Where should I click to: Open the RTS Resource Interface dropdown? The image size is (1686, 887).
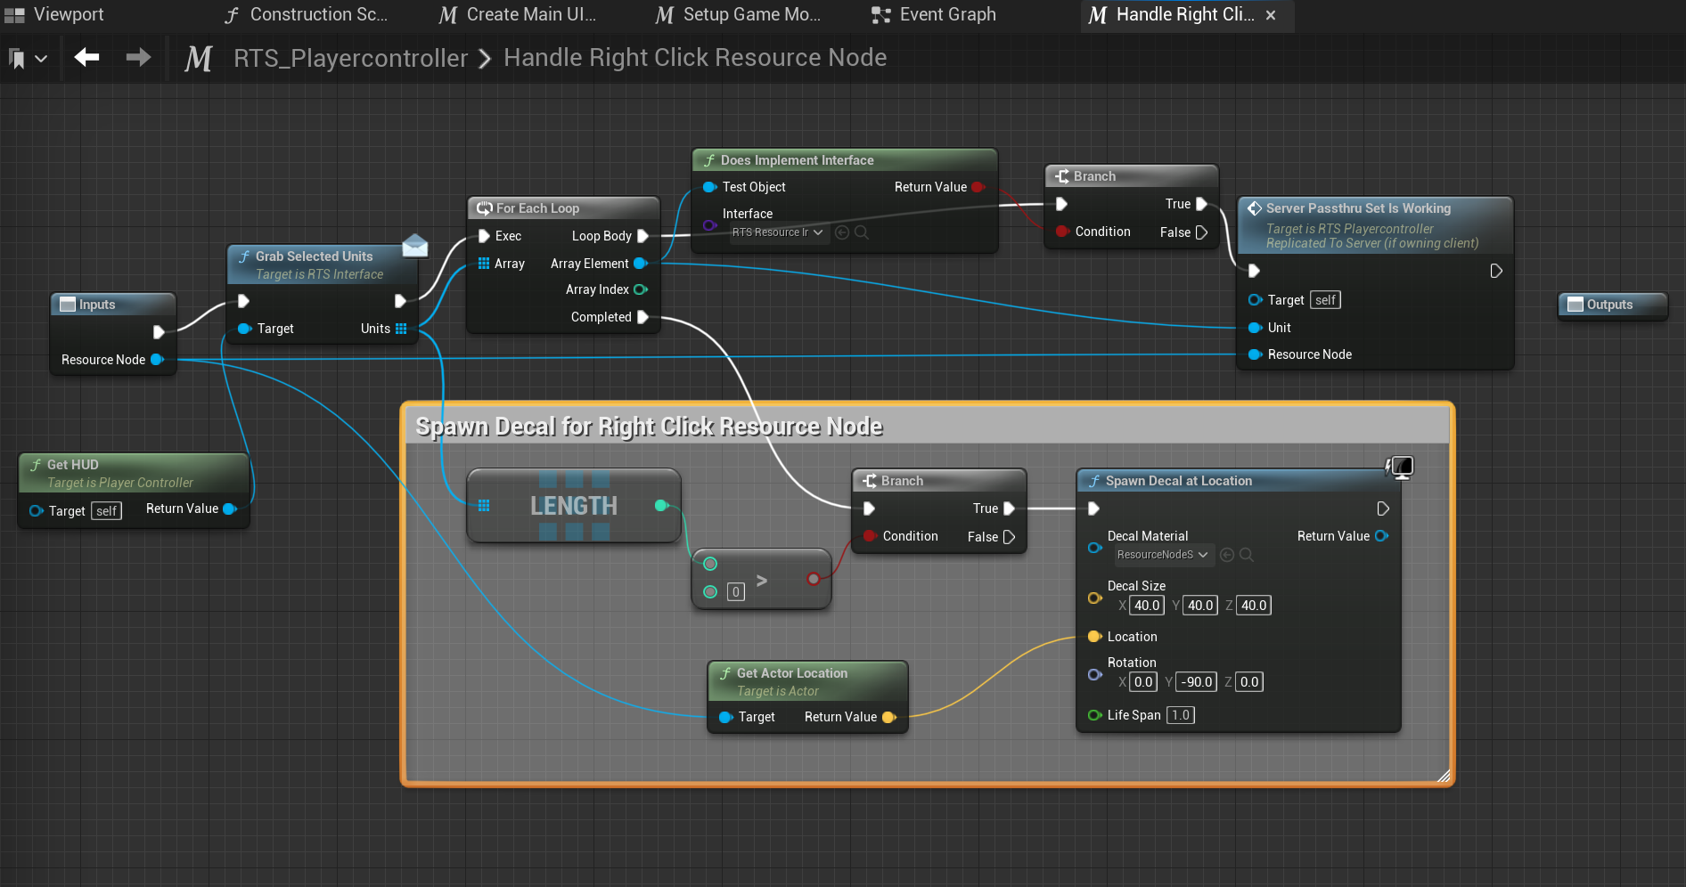tap(778, 232)
